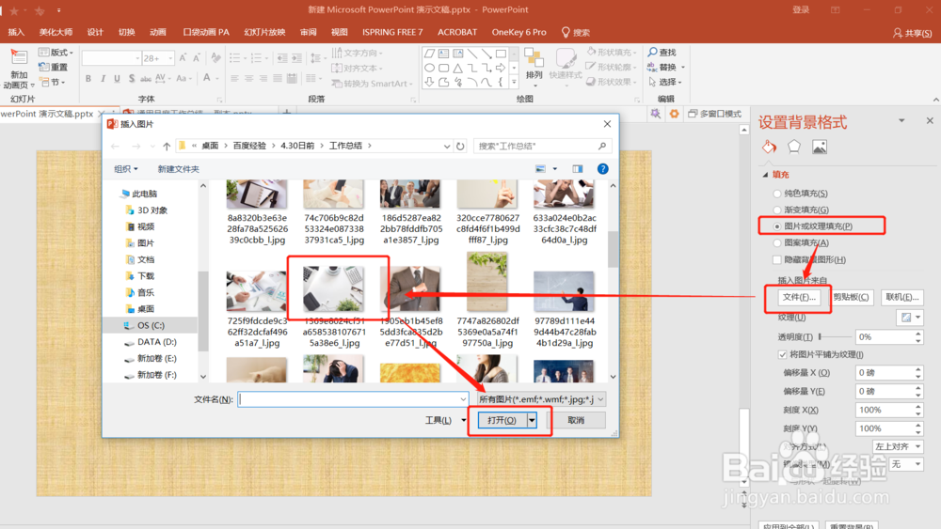Screen dimensions: 941x529
Task: Select the Gradient fill radio option
Action: point(777,210)
